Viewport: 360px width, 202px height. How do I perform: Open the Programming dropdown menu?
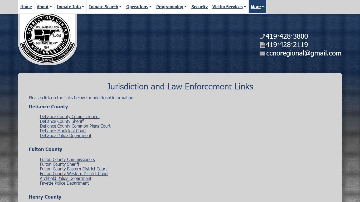(x=171, y=7)
